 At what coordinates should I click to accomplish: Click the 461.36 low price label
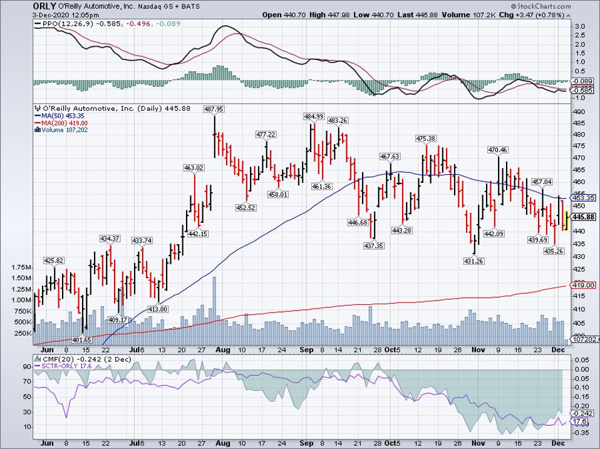[x=322, y=187]
